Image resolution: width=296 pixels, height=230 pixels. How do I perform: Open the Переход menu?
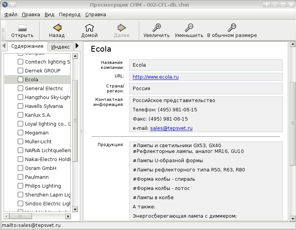[69, 15]
